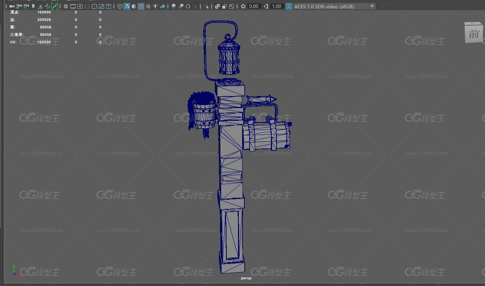The image size is (485, 286).
Task: Click the Gamma reset icon
Action: pyautogui.click(x=266, y=6)
